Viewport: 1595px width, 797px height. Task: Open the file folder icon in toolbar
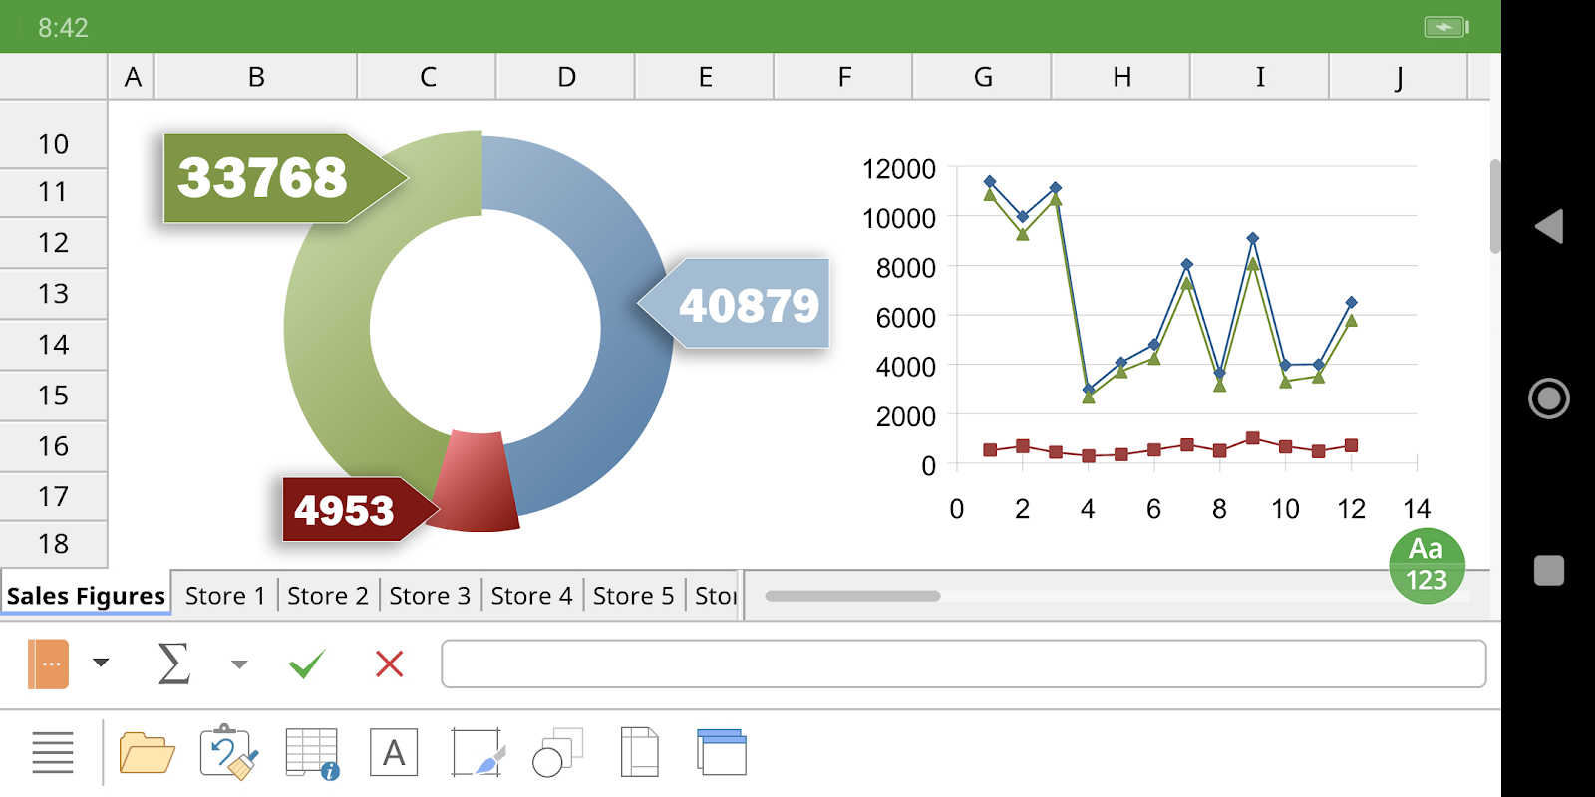point(147,753)
